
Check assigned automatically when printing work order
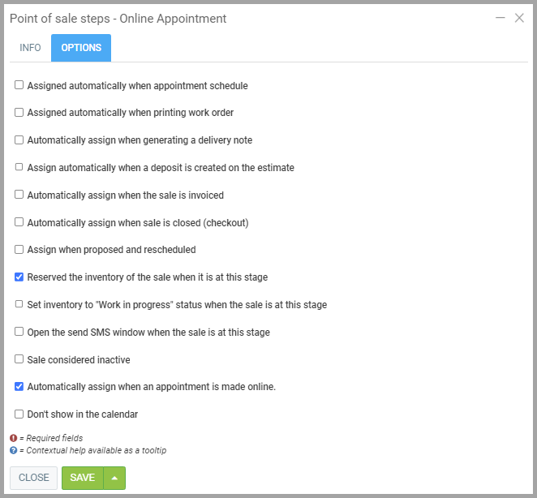pyautogui.click(x=19, y=113)
